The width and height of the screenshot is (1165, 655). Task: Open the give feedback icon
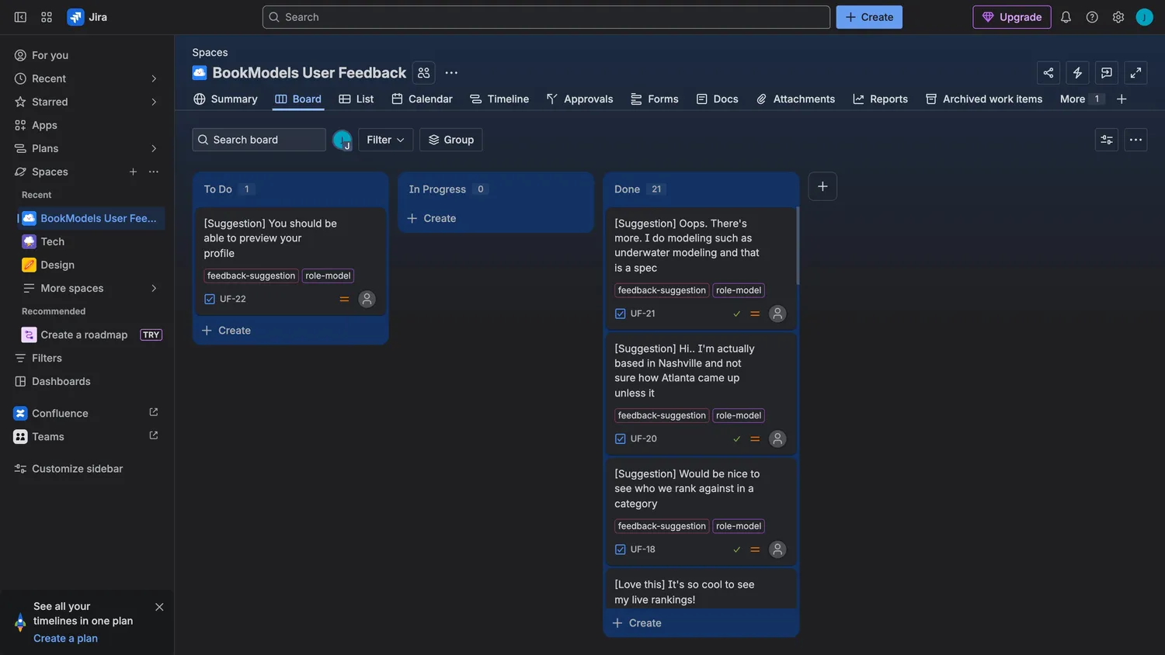coord(1107,73)
